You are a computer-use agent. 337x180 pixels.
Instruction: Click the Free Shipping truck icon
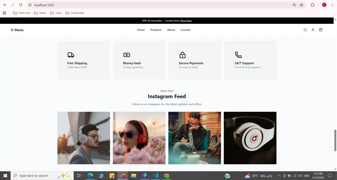pyautogui.click(x=71, y=55)
